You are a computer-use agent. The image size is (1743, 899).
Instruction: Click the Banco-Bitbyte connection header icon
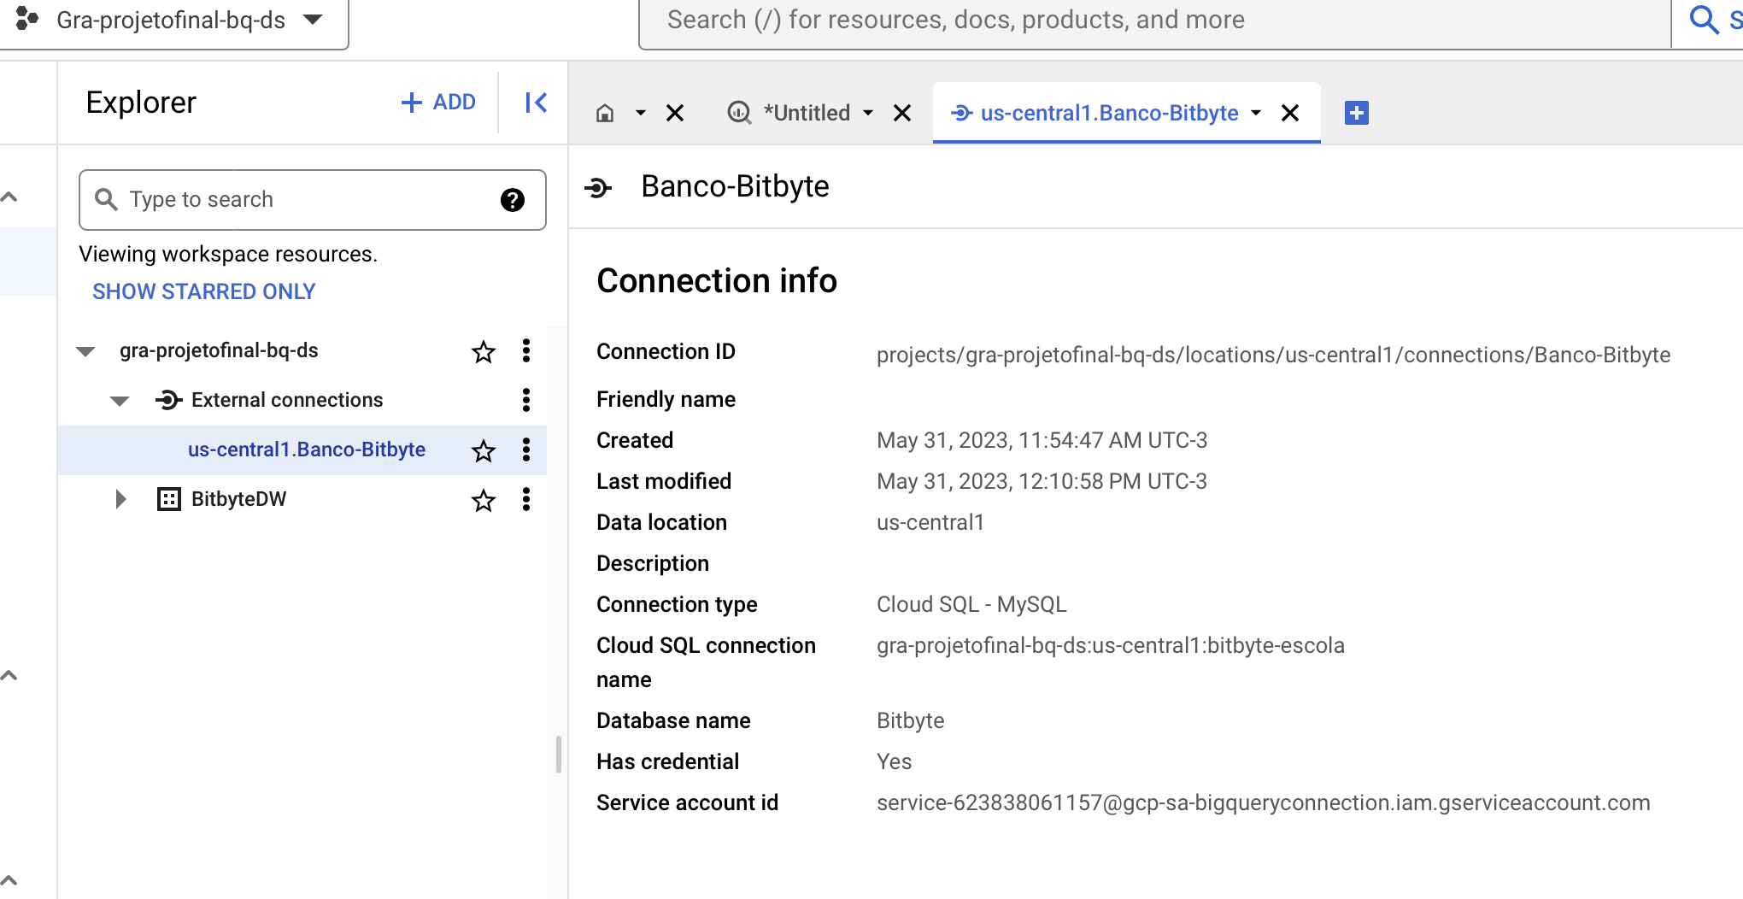coord(598,187)
